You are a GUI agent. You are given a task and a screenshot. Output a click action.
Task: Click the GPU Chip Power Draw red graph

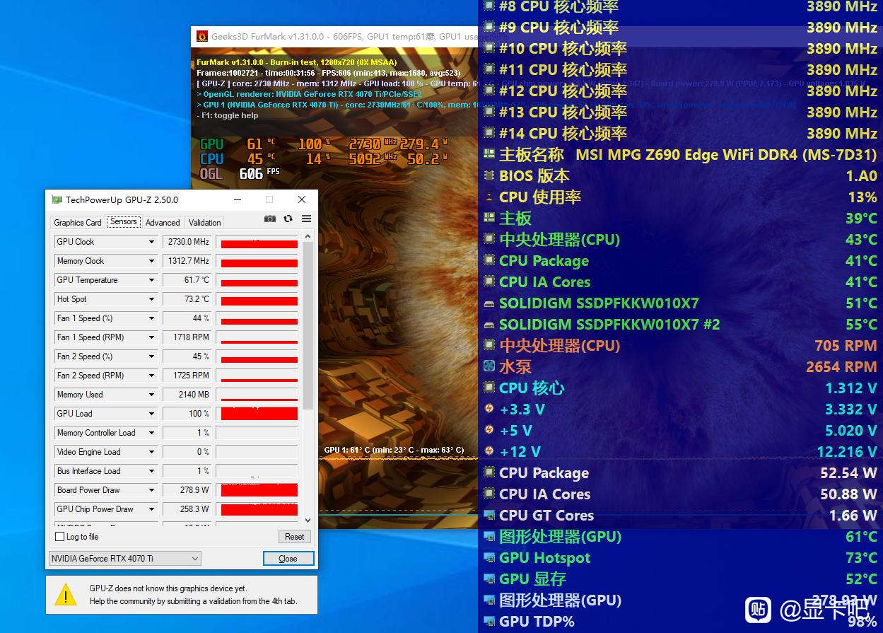[x=257, y=509]
